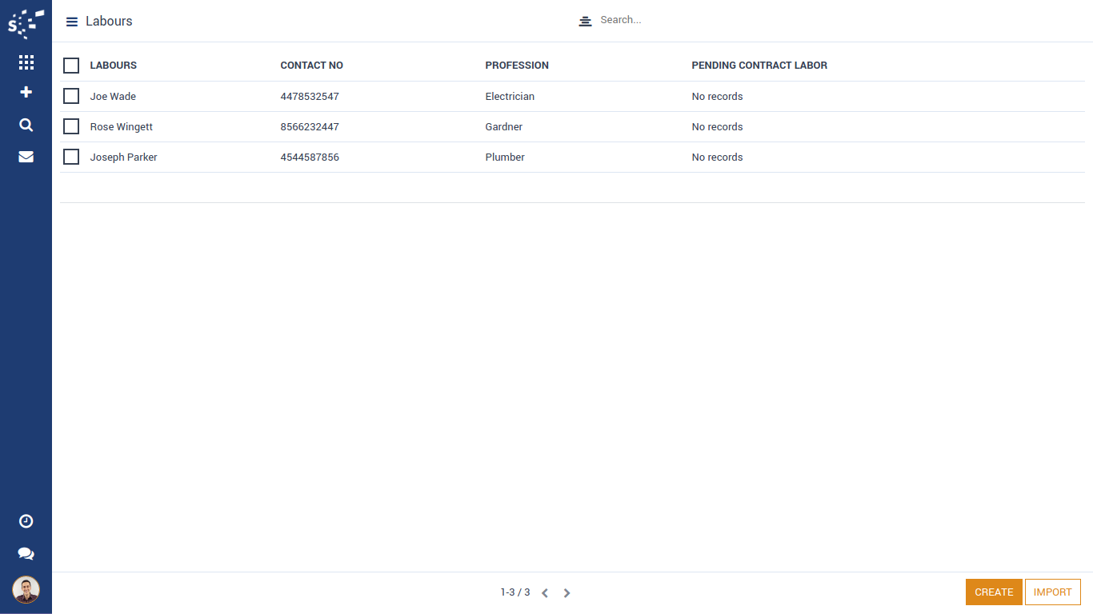Open the Joseph Parker record
The height and width of the screenshot is (614, 1093).
coord(124,157)
